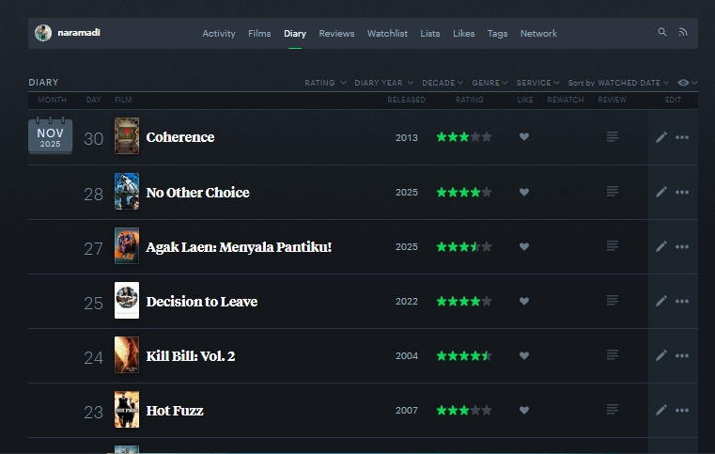715x454 pixels.
Task: Click pencil icon for Kill Bill: Vol. 2
Action: [x=661, y=356]
